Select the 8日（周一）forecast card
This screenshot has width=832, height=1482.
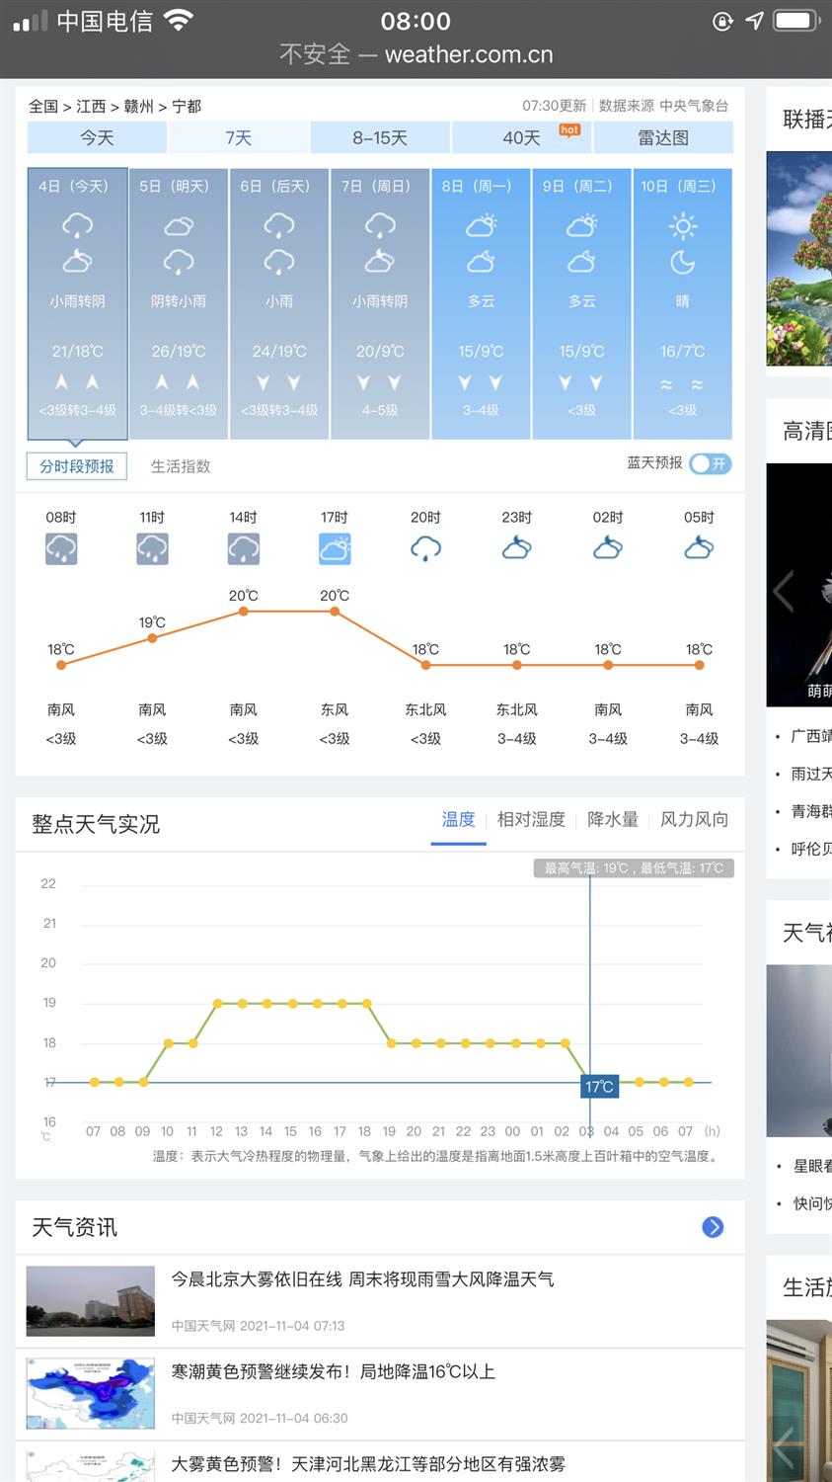click(481, 303)
